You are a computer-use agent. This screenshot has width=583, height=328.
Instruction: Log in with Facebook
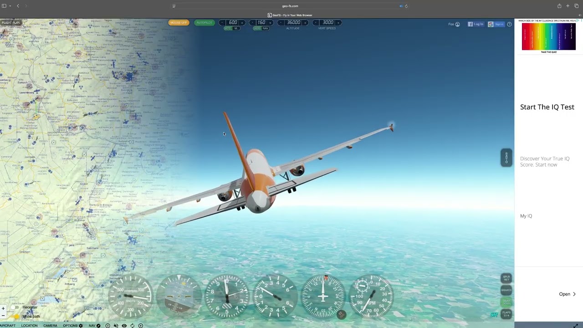476,24
